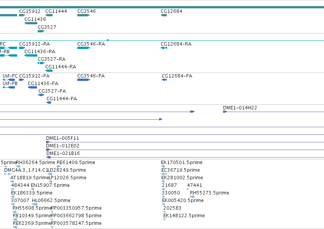Click the DME1-005F11 clone label
Screen dimensions: 324x229
point(62,138)
